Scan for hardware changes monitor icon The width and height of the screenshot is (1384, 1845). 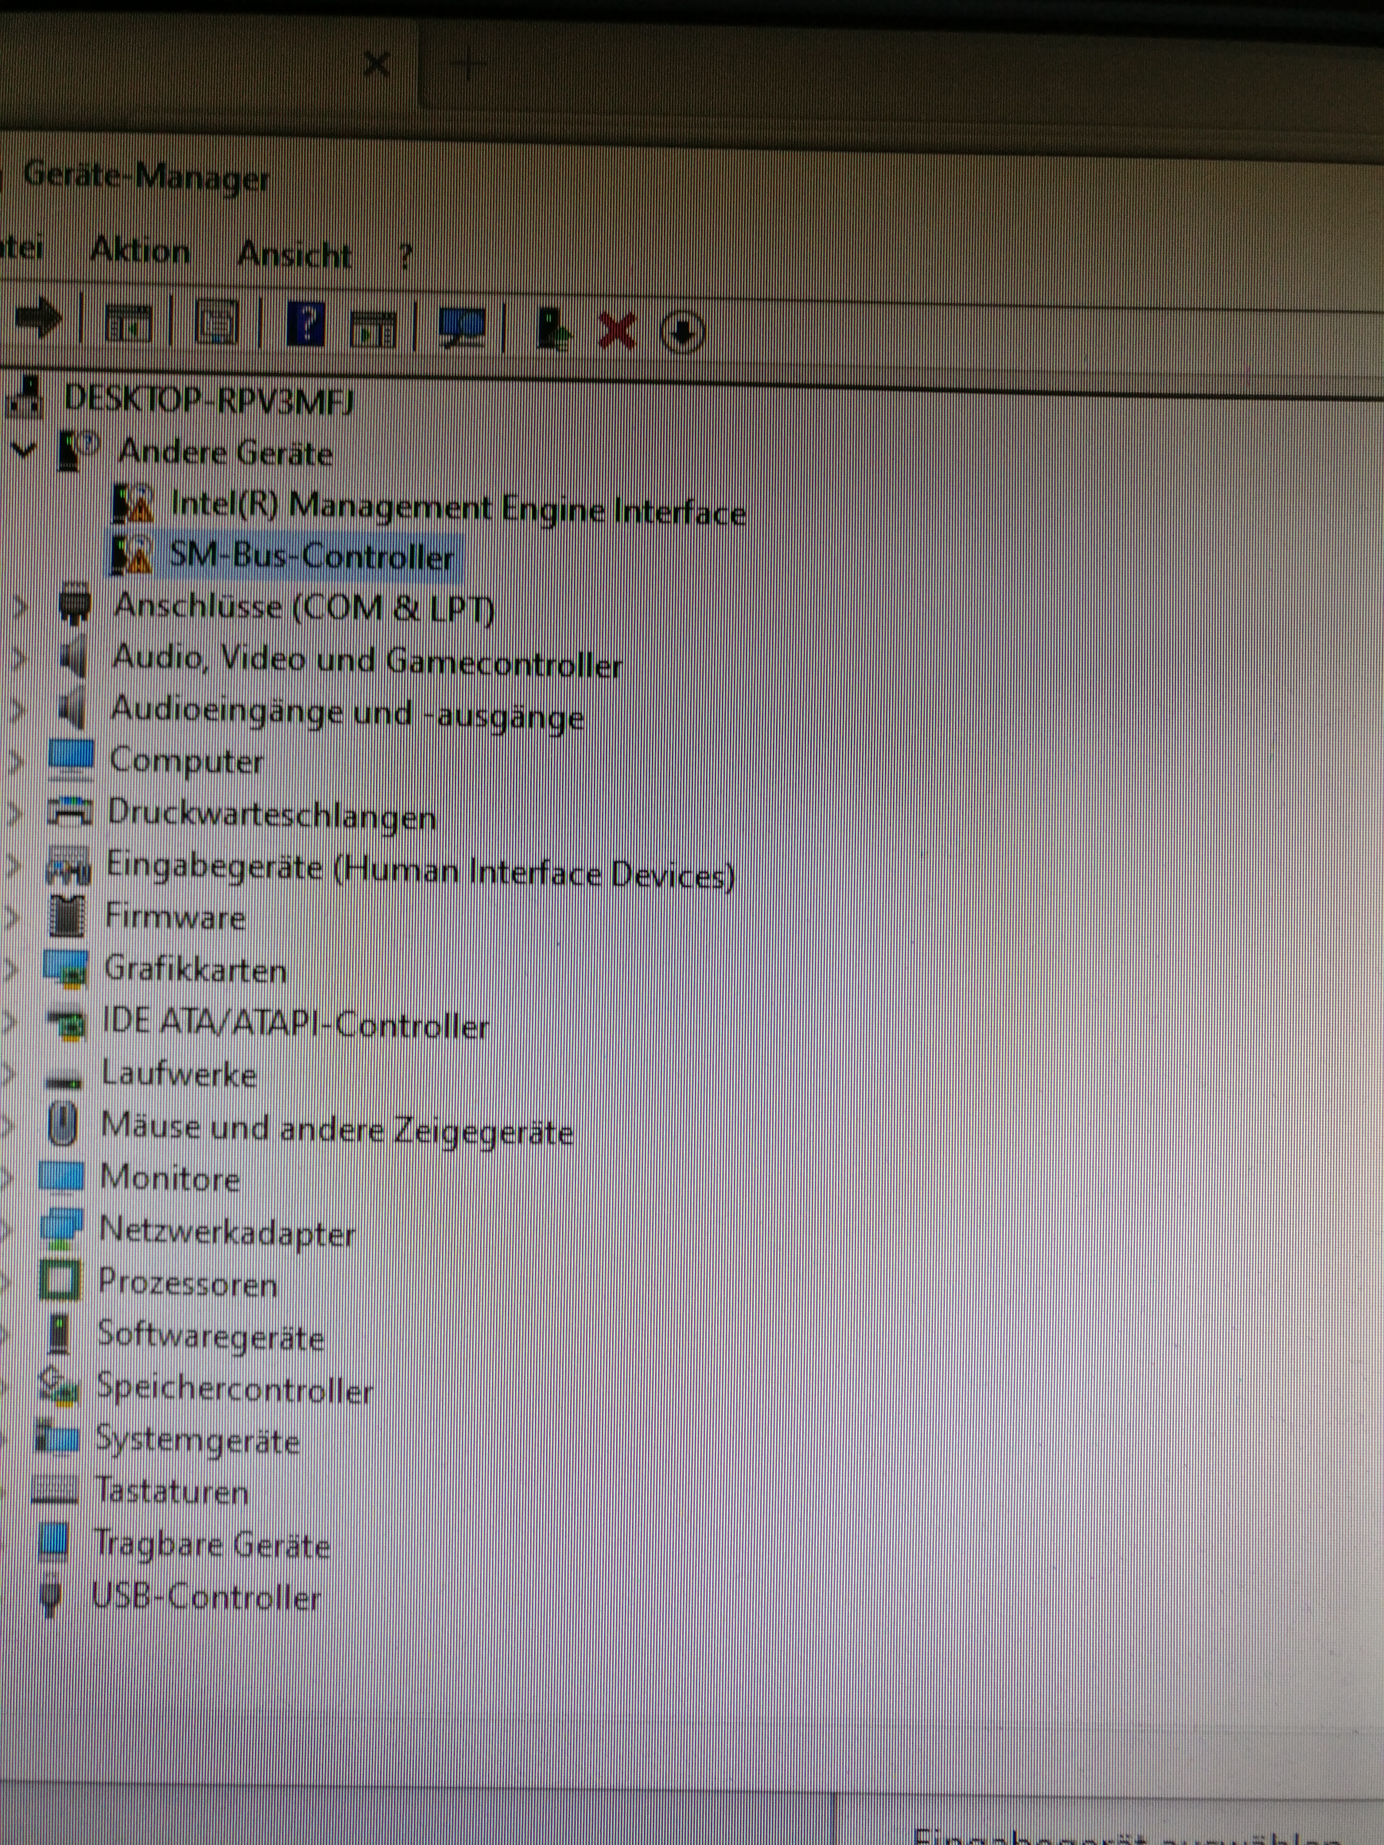pyautogui.click(x=463, y=327)
